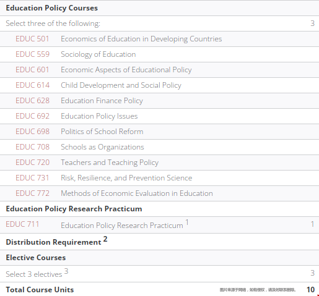Click the Economics of Education in Developing Countries title

click(141, 39)
